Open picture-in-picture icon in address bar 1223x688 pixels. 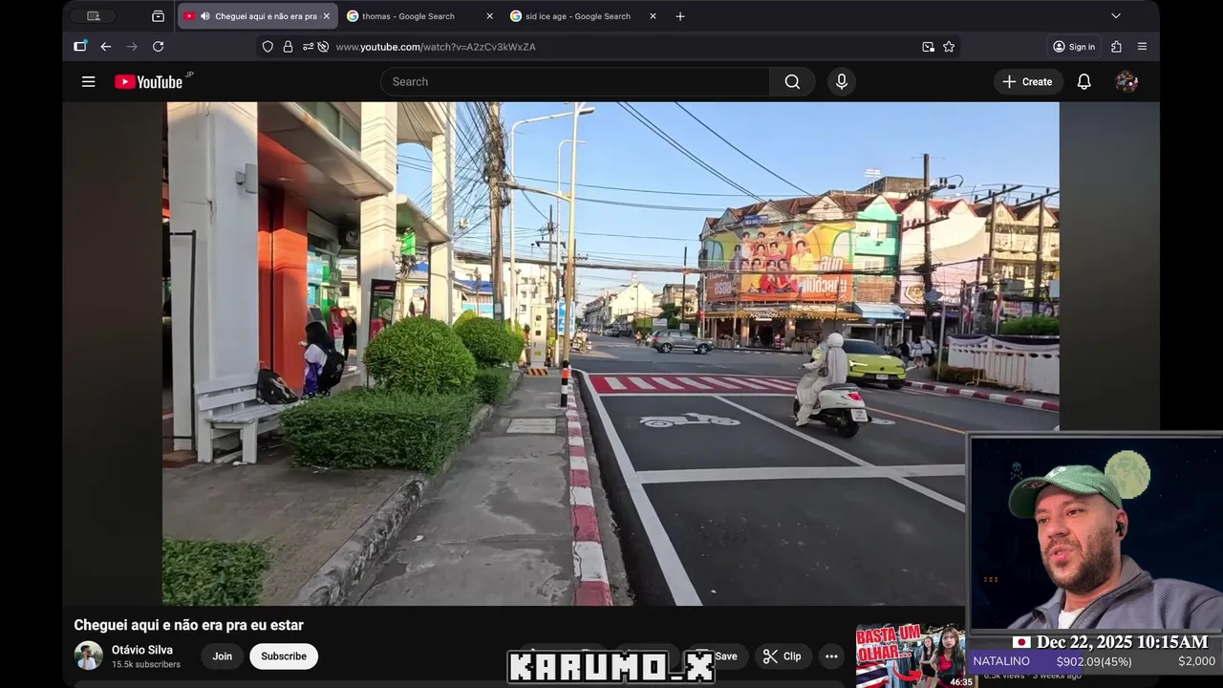pos(928,46)
